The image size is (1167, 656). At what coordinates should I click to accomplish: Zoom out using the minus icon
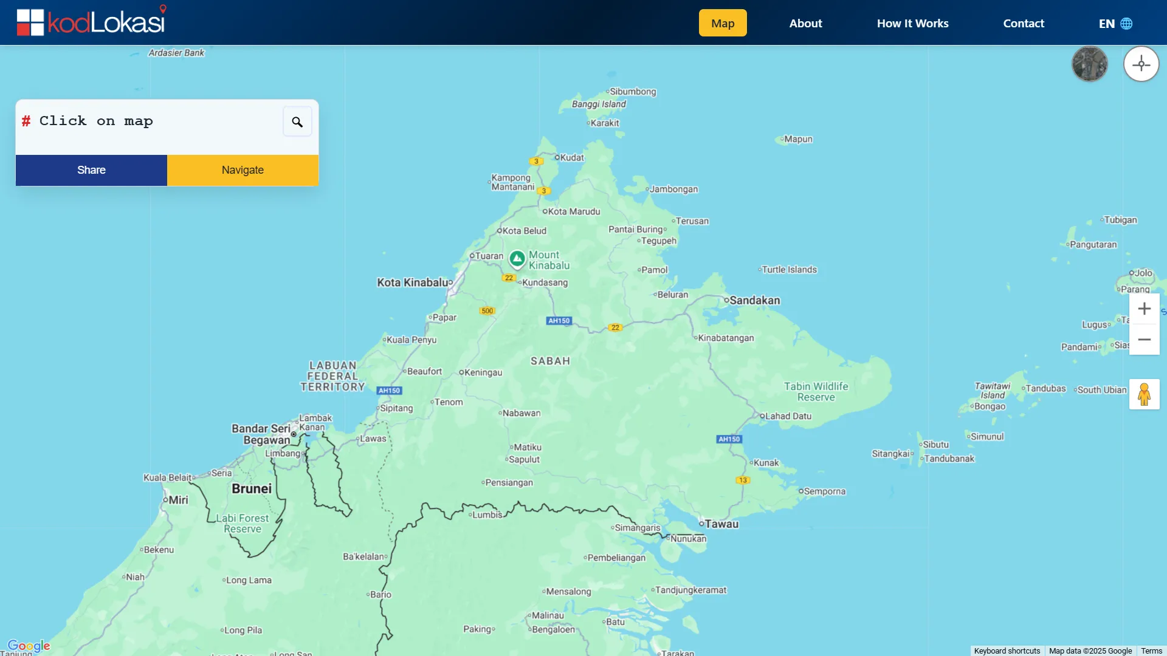point(1145,340)
